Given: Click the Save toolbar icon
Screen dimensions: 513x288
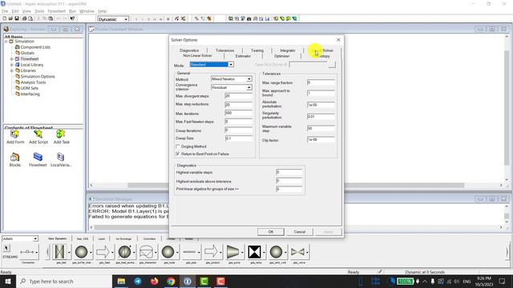Looking at the screenshot, I should pos(17,19).
